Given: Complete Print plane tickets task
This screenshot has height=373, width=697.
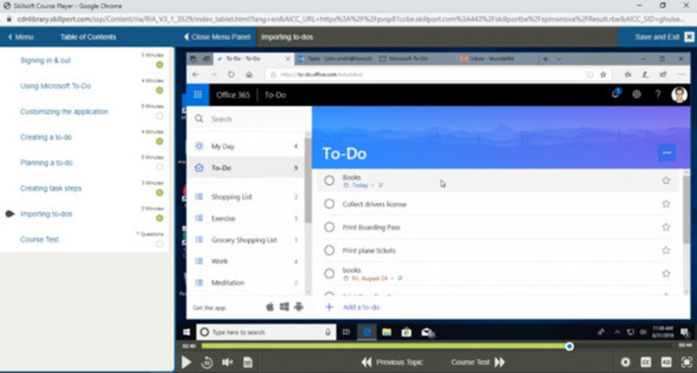Looking at the screenshot, I should [329, 250].
